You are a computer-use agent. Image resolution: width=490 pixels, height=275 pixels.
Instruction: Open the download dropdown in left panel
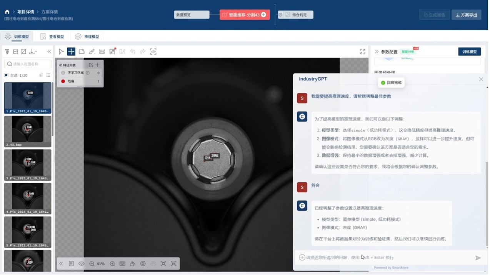click(33, 52)
